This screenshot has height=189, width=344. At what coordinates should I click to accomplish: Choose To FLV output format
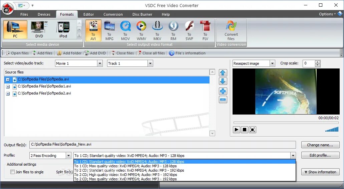(205, 30)
